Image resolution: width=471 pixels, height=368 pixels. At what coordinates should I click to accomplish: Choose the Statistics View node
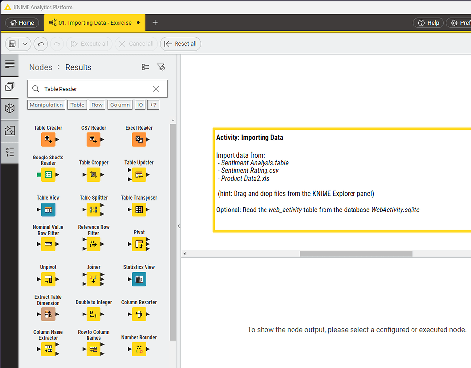pos(139,279)
